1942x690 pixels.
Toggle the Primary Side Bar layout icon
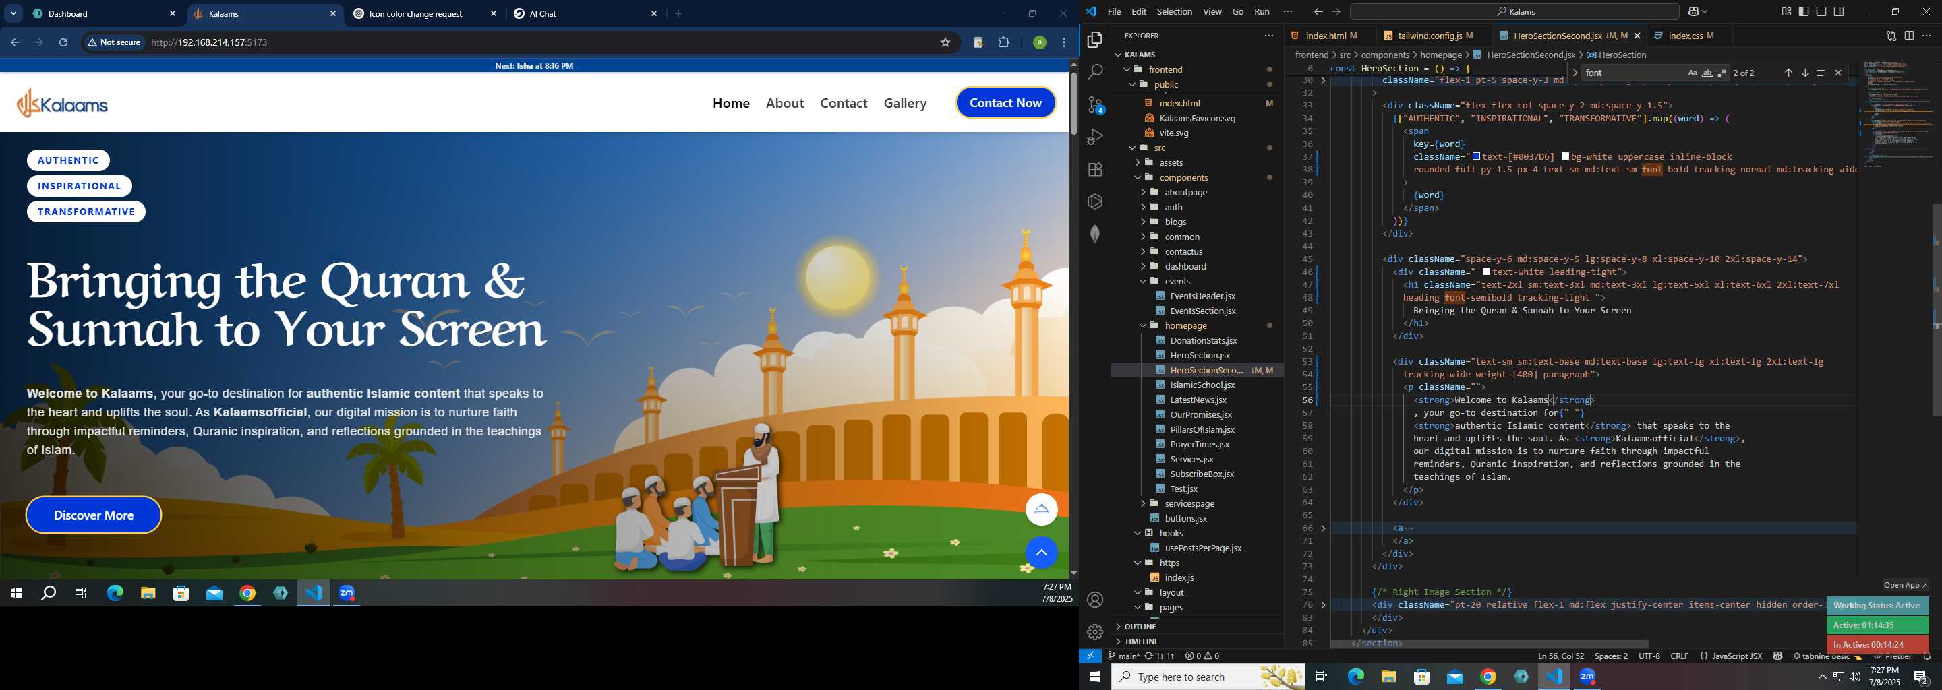tap(1803, 12)
